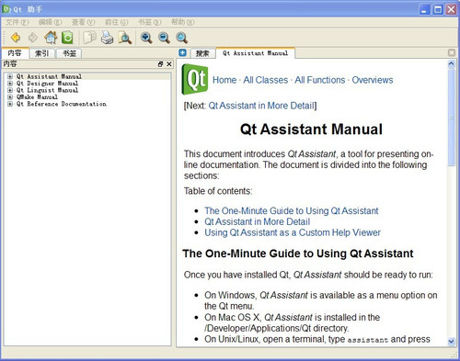Open Using Qt Assistant as a Custom Help Viewer
Screen dimensions: 460x361
click(293, 232)
